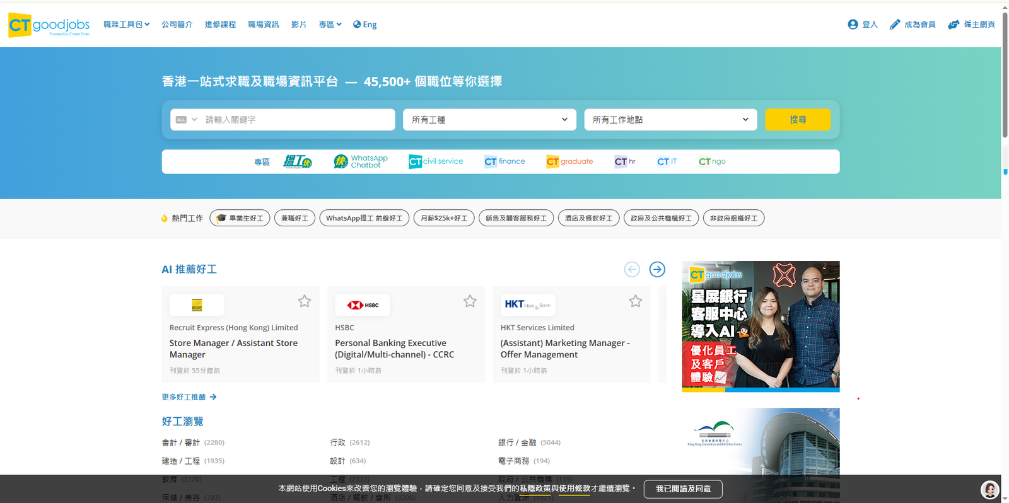Favorite the HKT Services job with star
This screenshot has height=503, width=1009.
click(x=635, y=301)
